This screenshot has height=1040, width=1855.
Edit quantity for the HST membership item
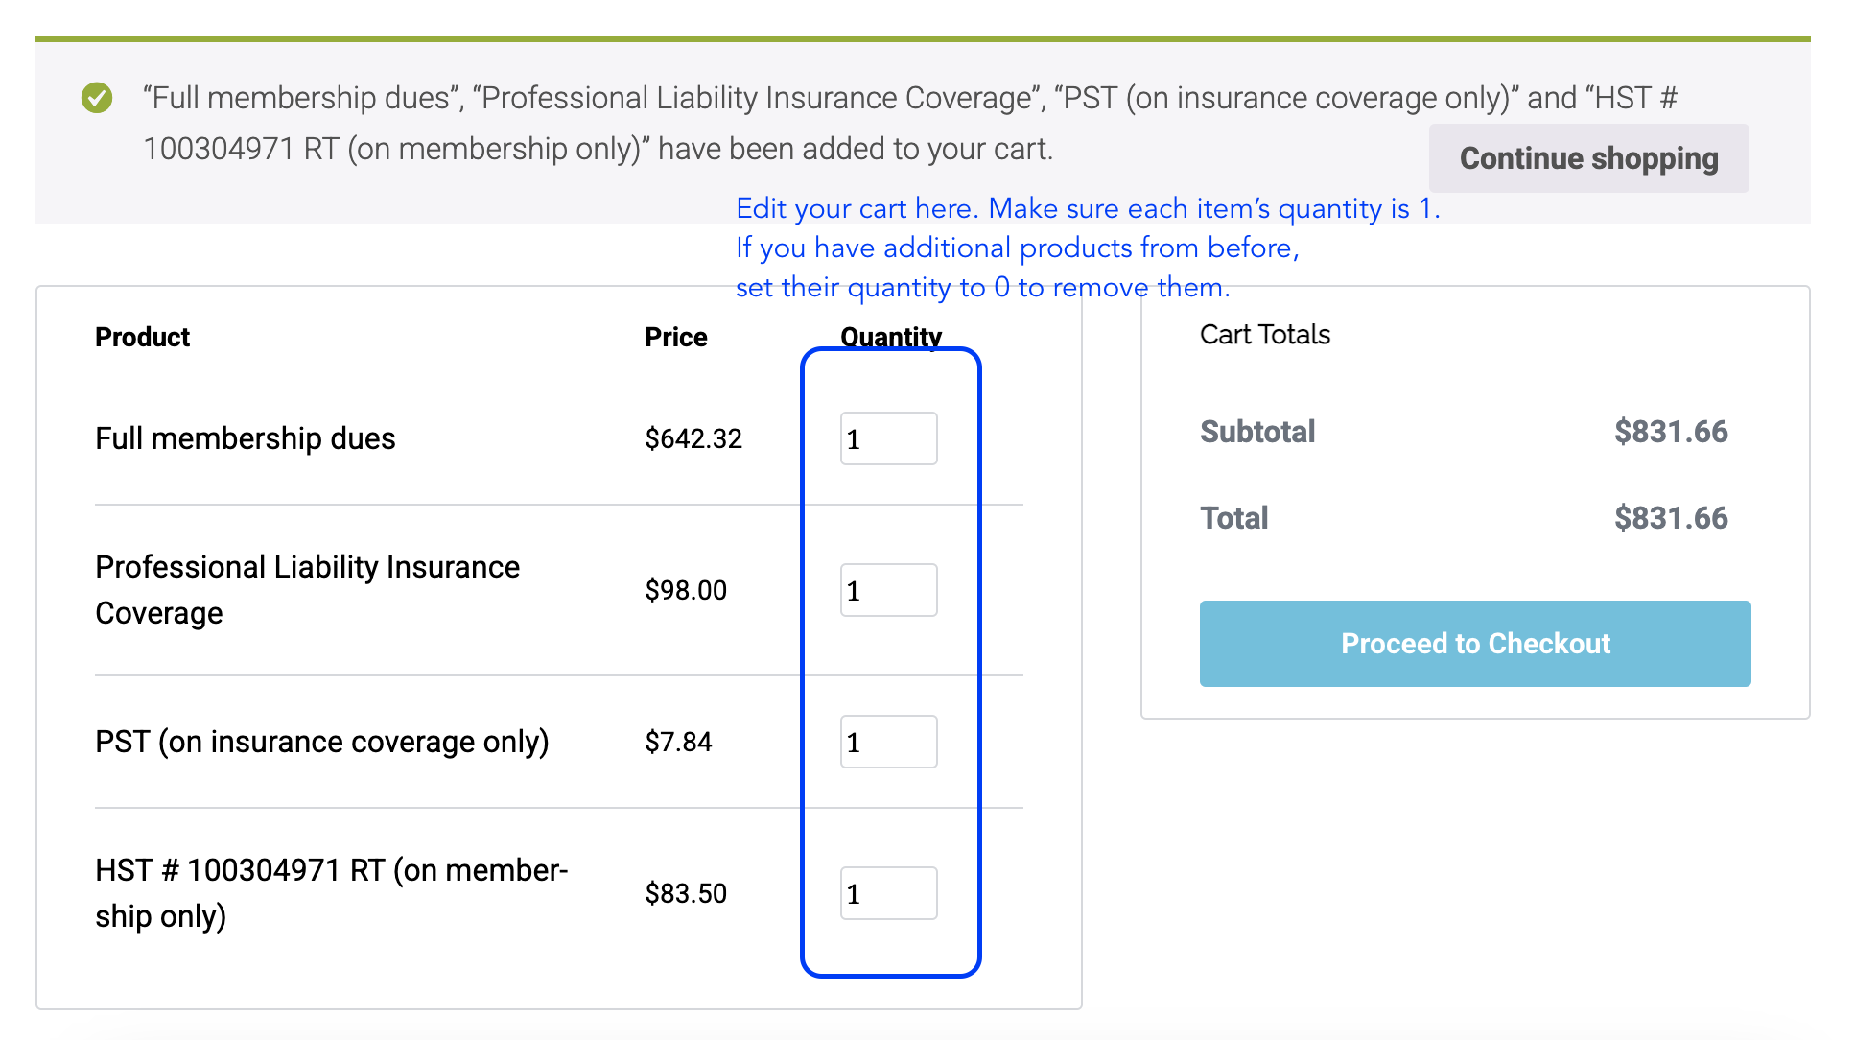pos(888,894)
